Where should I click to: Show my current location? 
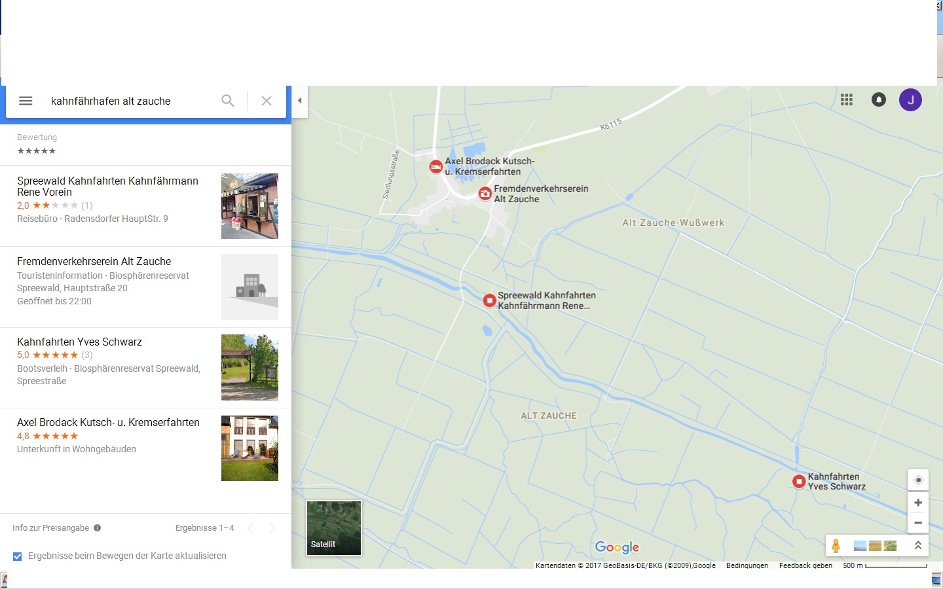point(918,480)
